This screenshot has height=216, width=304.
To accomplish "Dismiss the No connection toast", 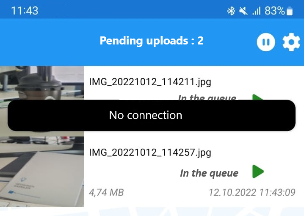I will point(152,115).
